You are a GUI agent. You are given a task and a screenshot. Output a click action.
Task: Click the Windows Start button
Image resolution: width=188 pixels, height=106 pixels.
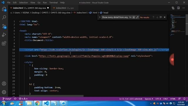click(x=4, y=103)
